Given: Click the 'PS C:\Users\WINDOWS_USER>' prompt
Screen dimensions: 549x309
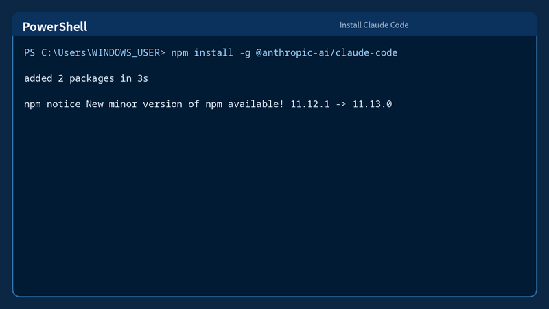Looking at the screenshot, I should (95, 53).
